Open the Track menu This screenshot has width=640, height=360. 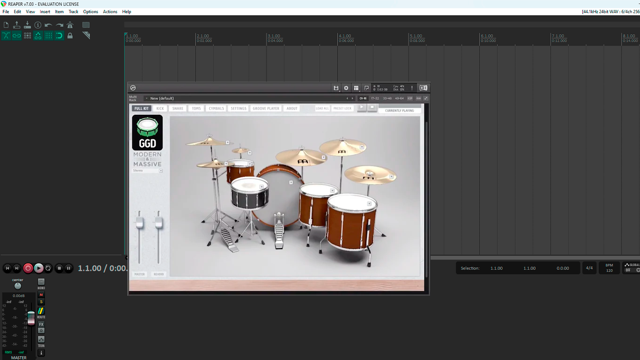point(74,12)
